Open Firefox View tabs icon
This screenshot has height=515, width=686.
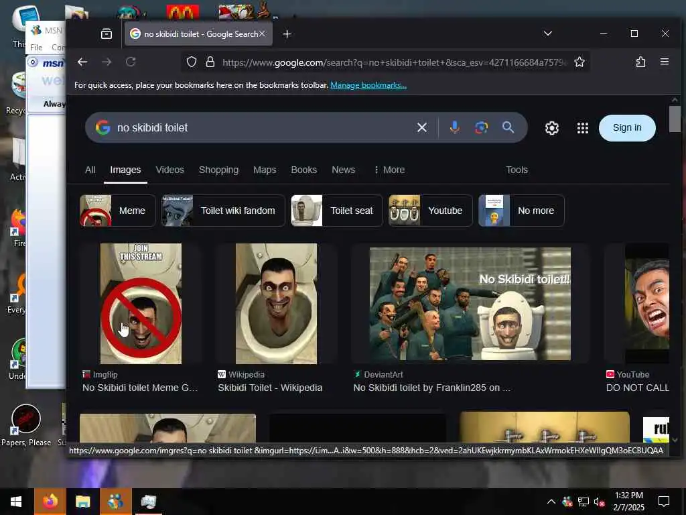coord(107,34)
